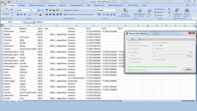
Task: Toggle the Легковые автомобили checkbox in the parser
Action: pos(129,45)
